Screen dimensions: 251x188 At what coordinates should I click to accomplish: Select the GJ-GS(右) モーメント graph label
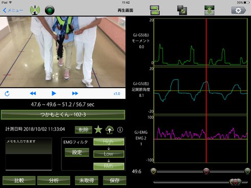tap(141, 41)
